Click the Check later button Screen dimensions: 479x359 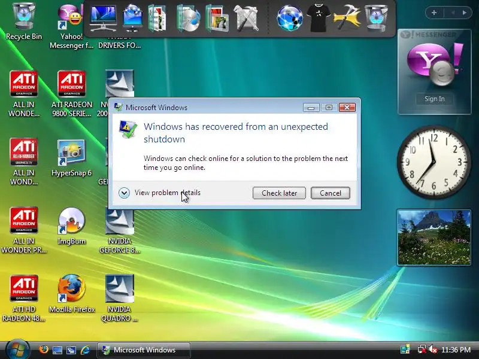(279, 193)
